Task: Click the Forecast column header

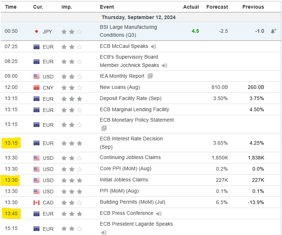Action: (217, 7)
